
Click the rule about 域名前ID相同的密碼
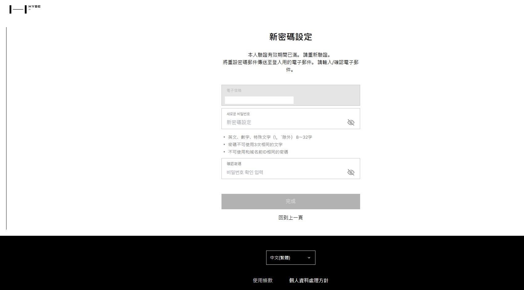(258, 152)
